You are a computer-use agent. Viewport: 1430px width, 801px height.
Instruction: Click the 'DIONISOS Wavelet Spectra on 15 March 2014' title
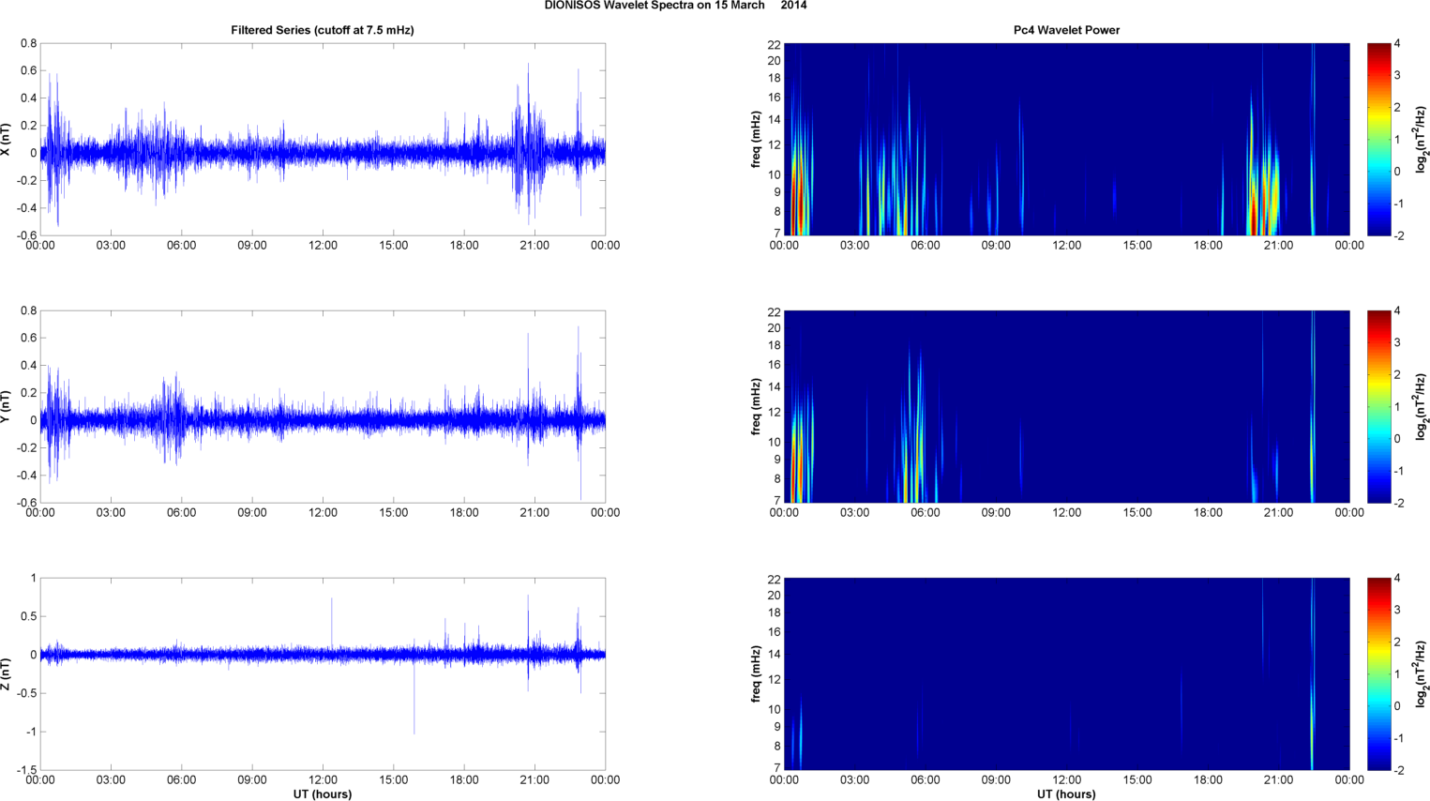click(675, 6)
